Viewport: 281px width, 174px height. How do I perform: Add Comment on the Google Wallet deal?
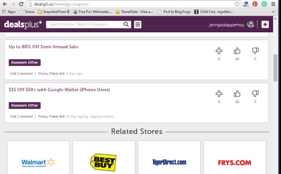(22, 116)
